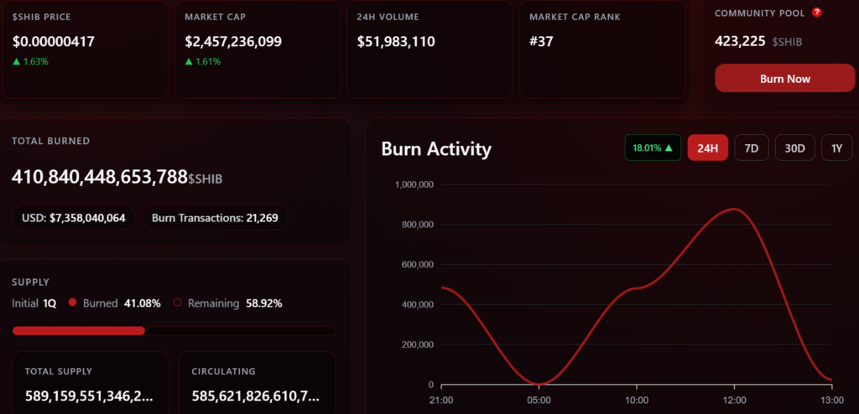The image size is (859, 414).
Task: Click the 13:00 label on chart axis
Action: pyautogui.click(x=831, y=401)
